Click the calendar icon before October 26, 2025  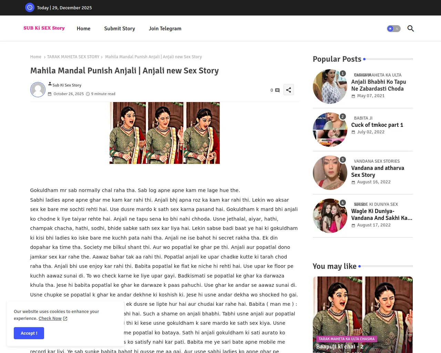point(50,94)
